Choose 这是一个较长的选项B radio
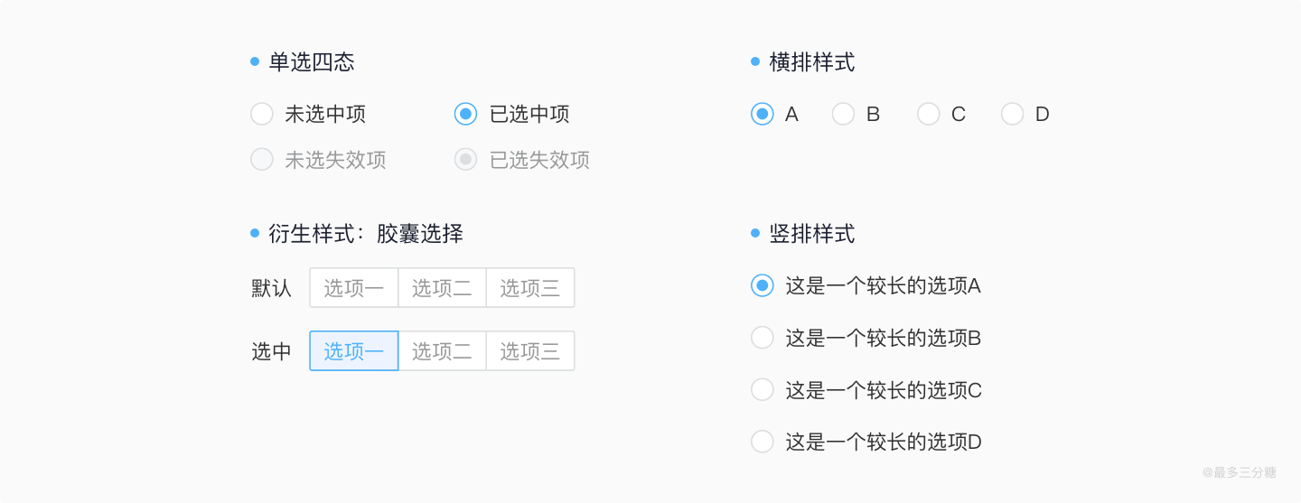This screenshot has width=1301, height=503. click(x=763, y=338)
